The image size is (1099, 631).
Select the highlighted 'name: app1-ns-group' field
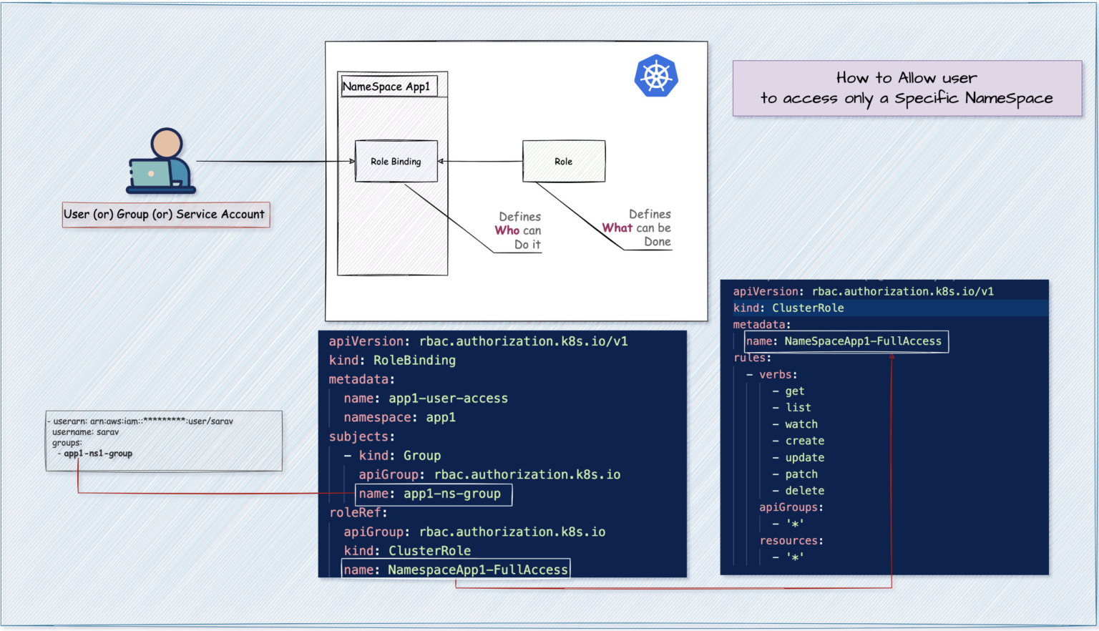click(434, 494)
